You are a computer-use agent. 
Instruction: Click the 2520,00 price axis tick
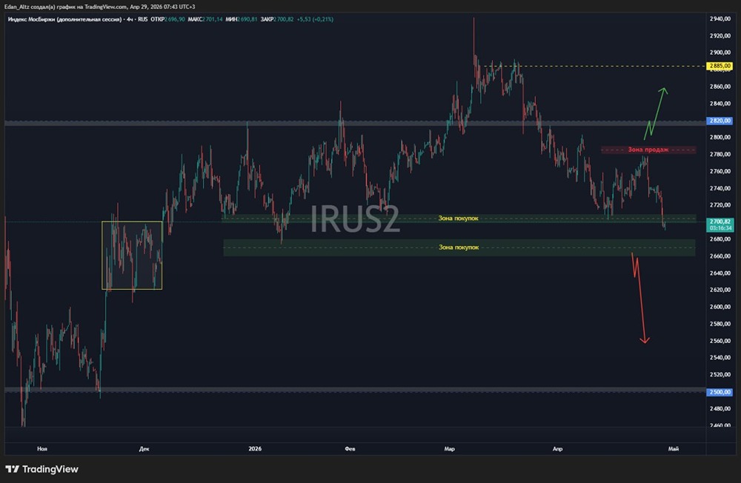[720, 375]
